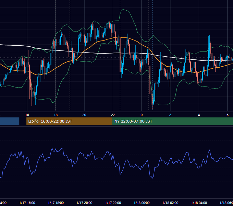Image resolution: width=233 pixels, height=206 pixels.
Task: Click the 1/18 00:00 label on the oscillator axis
Action: [142, 203]
